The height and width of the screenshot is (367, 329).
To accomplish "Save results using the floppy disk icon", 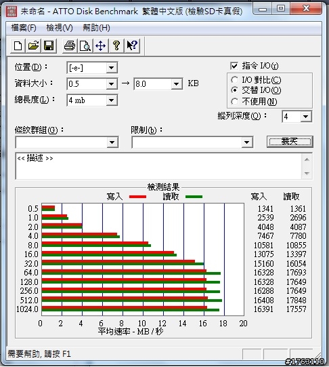I will click(49, 45).
